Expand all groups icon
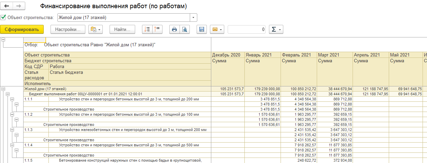This screenshot has width=427, height=163. [x=147, y=30]
